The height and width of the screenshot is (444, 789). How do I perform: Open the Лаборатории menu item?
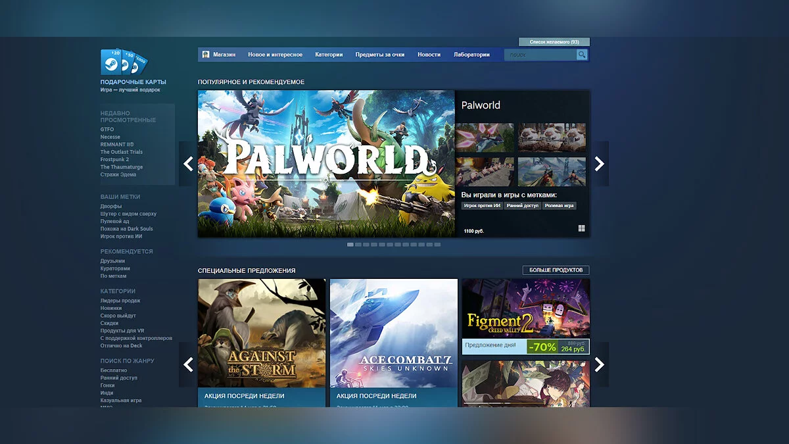tap(471, 55)
